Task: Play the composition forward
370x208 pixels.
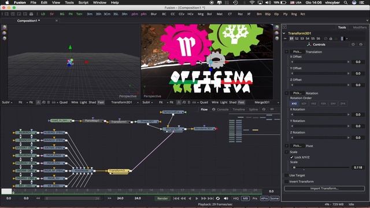Action: pos(197,198)
